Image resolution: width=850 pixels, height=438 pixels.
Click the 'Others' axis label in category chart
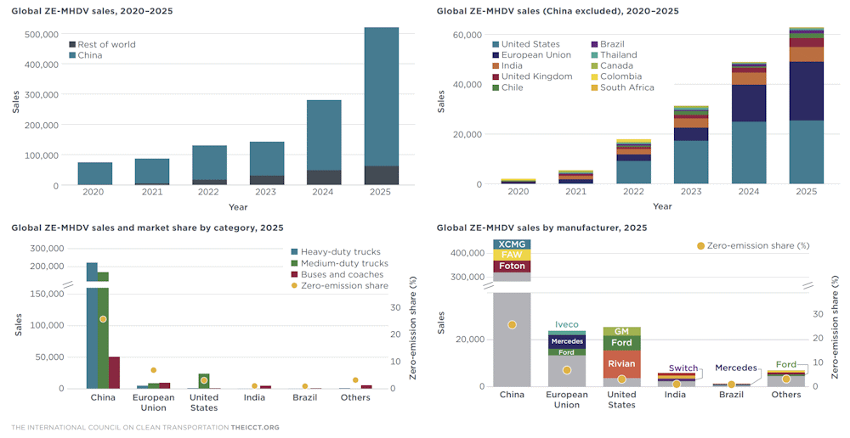(x=355, y=397)
